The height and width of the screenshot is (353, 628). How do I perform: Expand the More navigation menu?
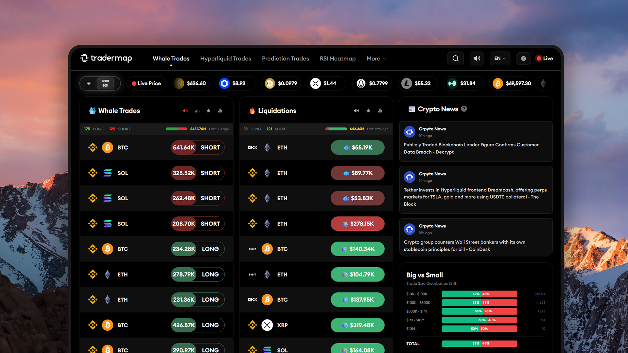point(375,59)
